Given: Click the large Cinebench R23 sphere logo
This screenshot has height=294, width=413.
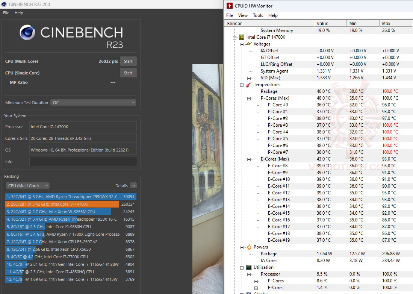Looking at the screenshot, I should (x=27, y=32).
